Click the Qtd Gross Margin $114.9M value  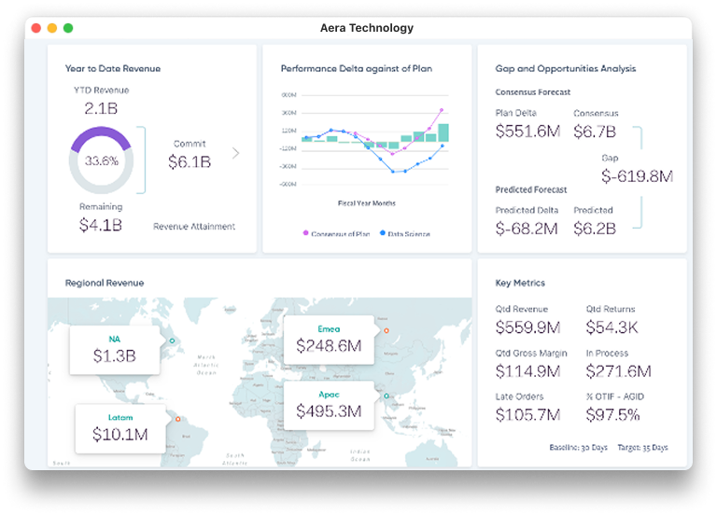pos(527,371)
